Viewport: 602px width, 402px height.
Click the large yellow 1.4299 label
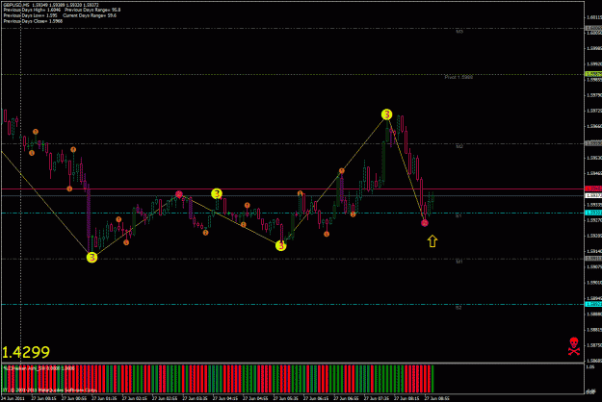point(26,352)
